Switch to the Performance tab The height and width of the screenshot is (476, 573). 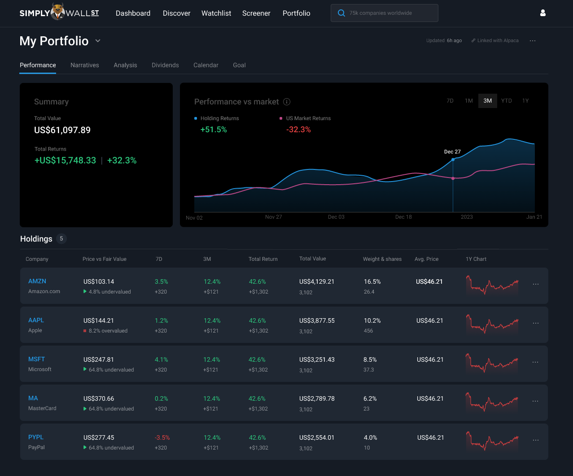pos(38,65)
